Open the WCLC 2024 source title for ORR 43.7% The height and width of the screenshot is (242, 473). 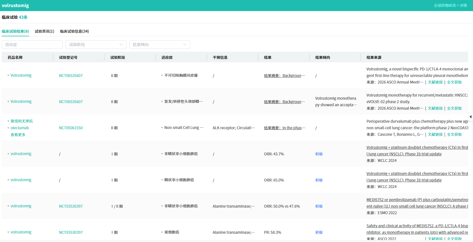tap(417, 151)
